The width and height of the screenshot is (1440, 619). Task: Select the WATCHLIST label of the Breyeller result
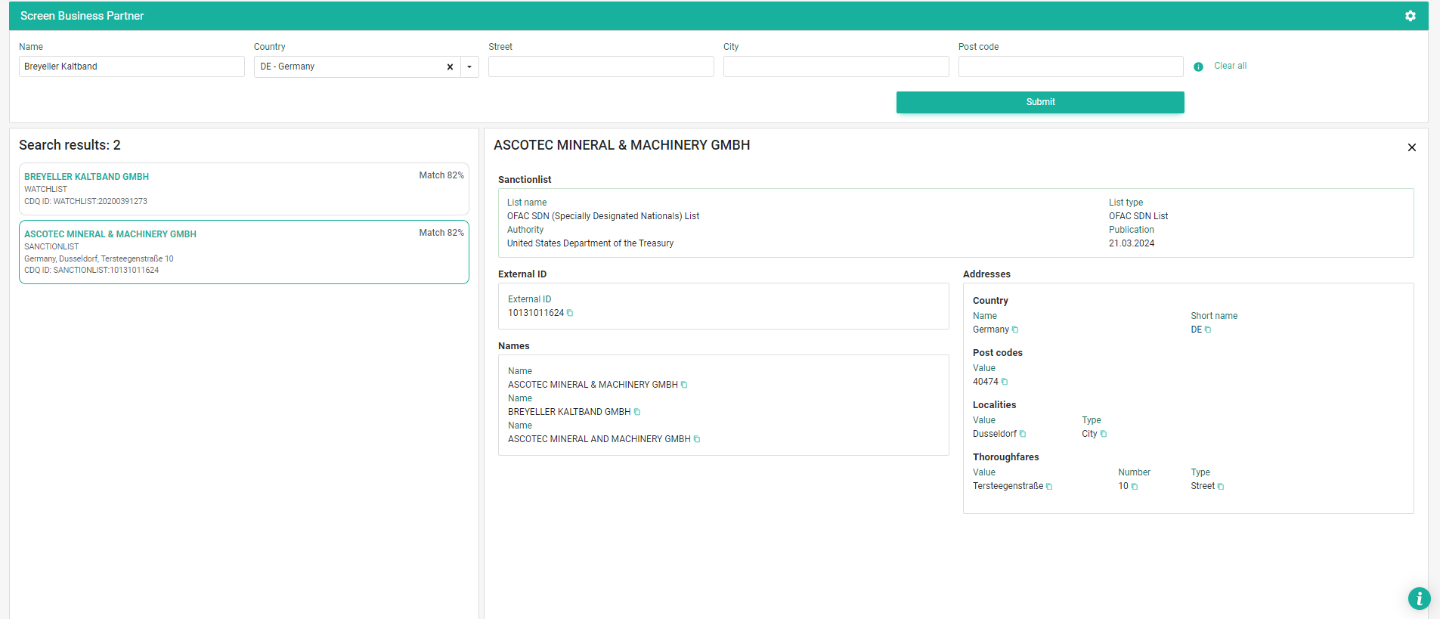point(45,190)
